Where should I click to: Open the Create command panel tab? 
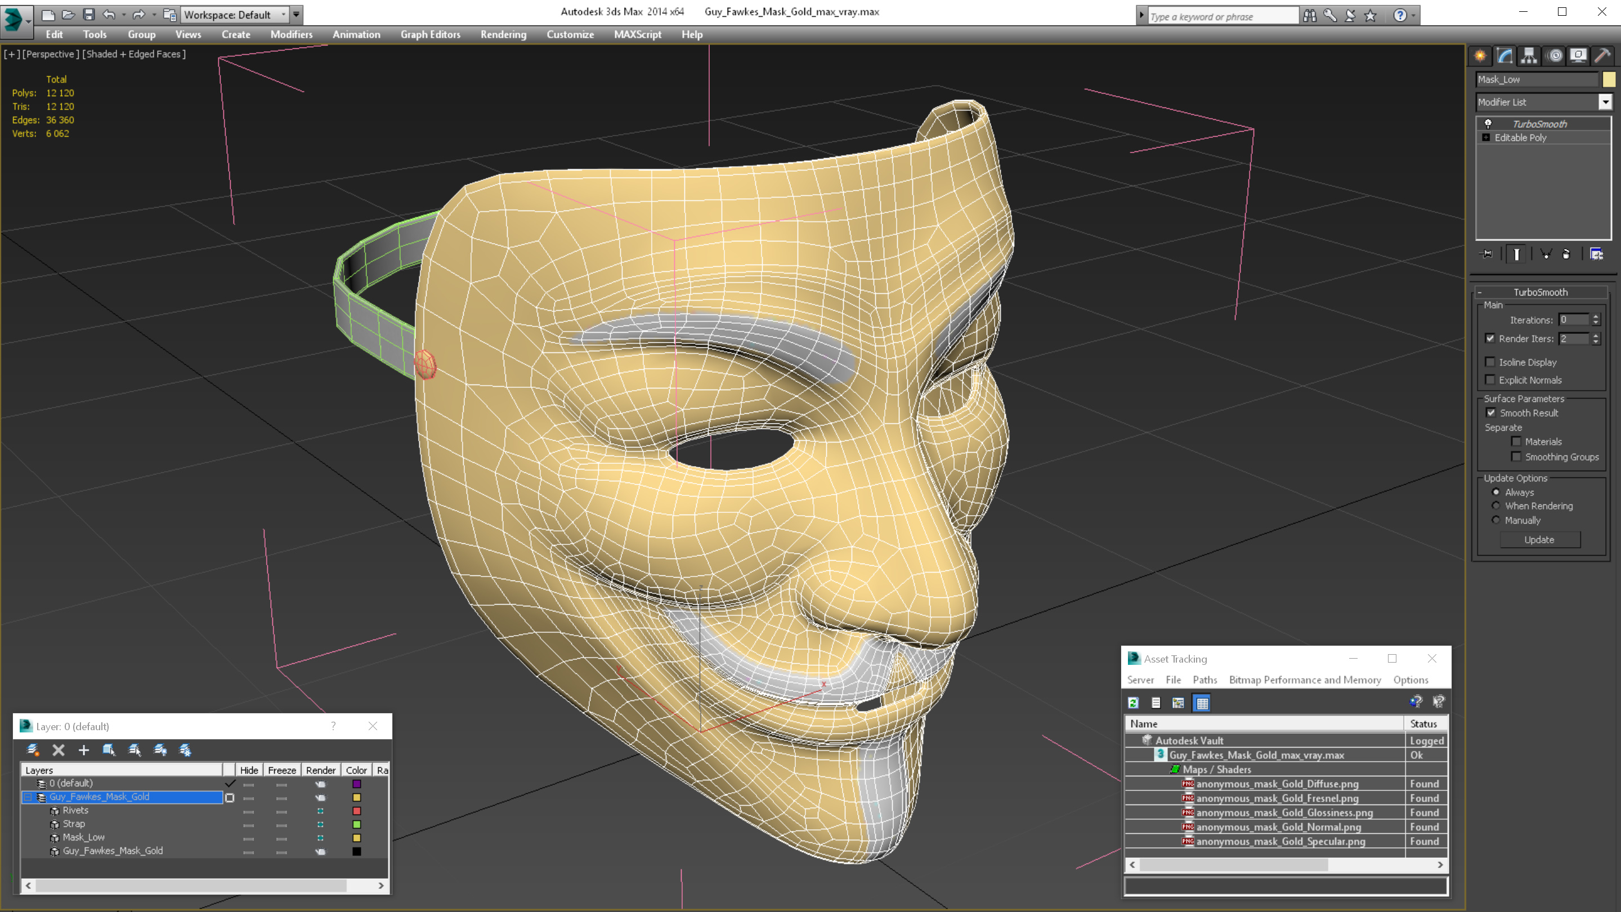1480,55
